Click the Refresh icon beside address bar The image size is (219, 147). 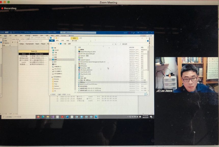pyautogui.click(x=116, y=44)
